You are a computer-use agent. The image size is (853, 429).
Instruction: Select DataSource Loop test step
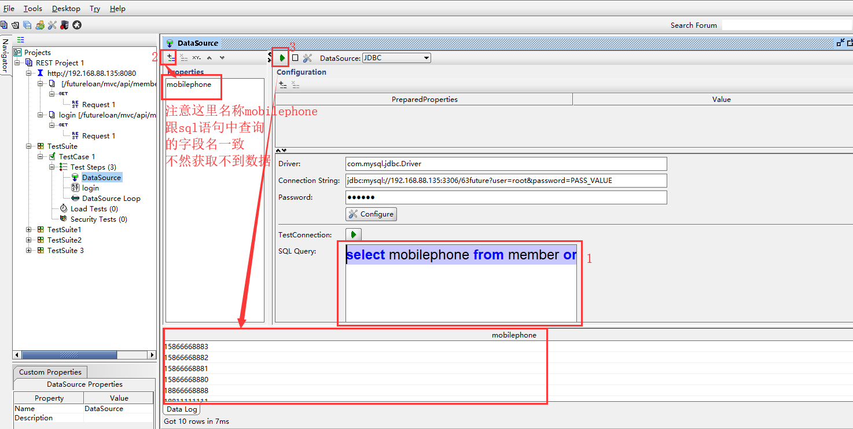click(x=111, y=199)
